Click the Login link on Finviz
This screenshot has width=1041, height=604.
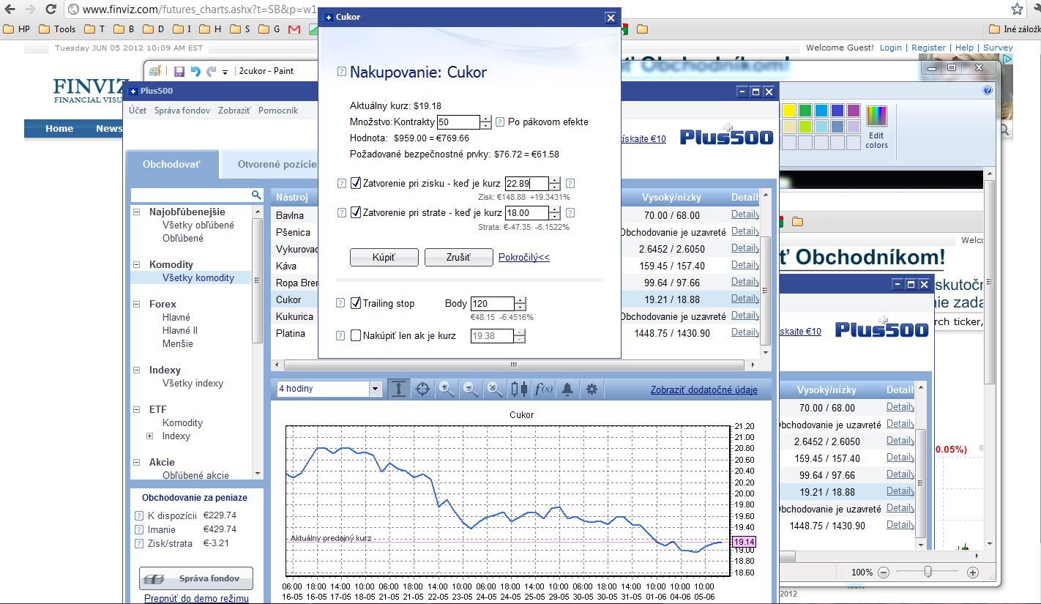891,48
